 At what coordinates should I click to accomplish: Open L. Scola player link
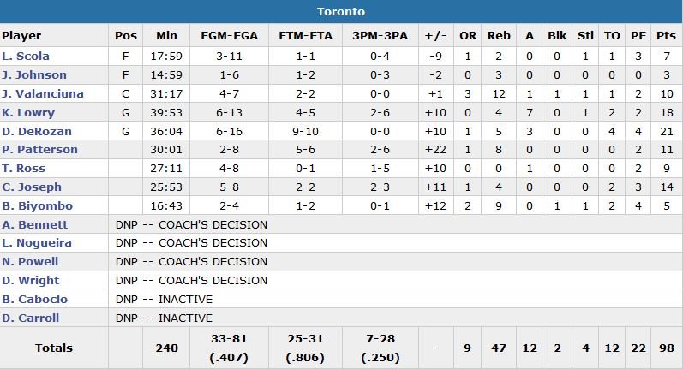coord(26,56)
